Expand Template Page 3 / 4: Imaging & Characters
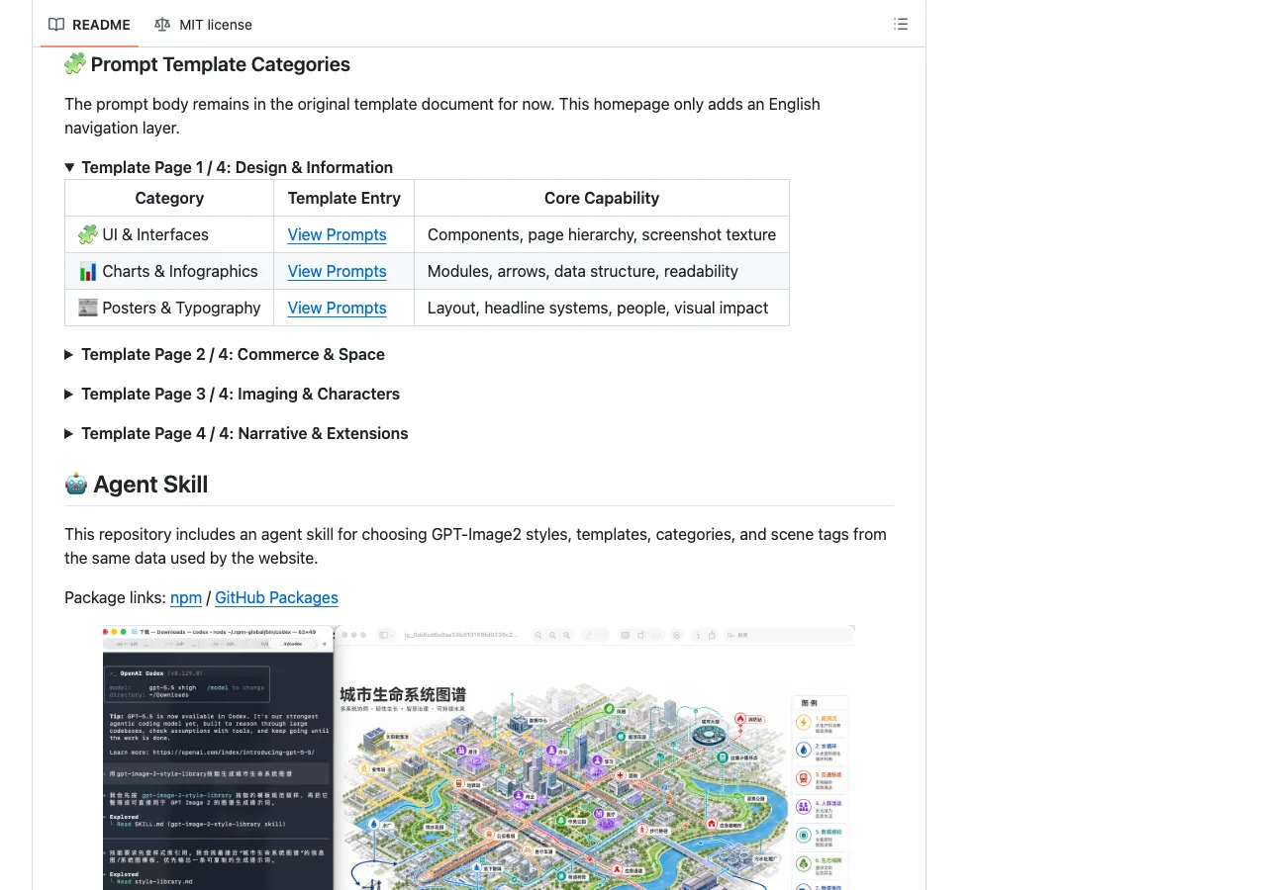Viewport: 1267px width, 890px height. tap(233, 394)
